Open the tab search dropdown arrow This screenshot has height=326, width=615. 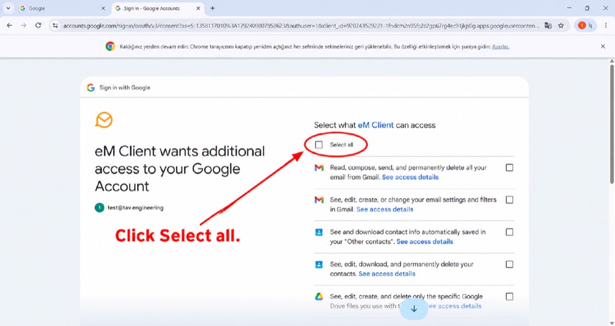tap(8, 8)
